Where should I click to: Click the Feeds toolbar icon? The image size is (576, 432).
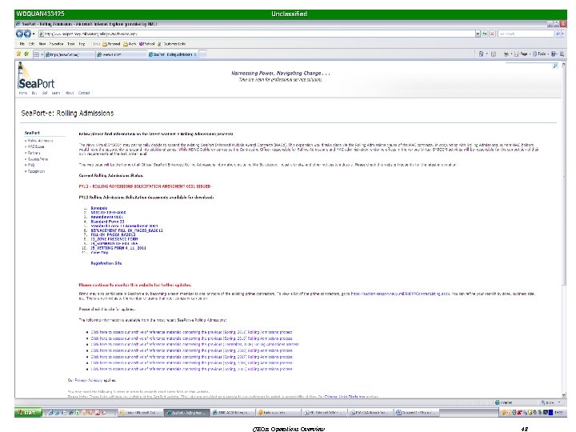pos(494,54)
